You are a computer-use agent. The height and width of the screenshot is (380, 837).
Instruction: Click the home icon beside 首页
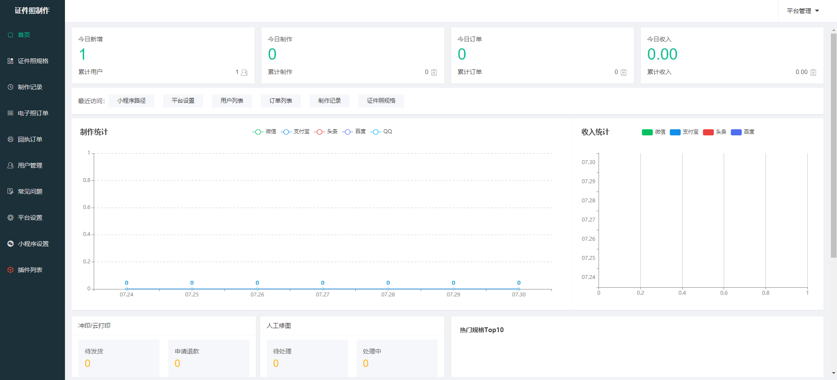coord(10,35)
